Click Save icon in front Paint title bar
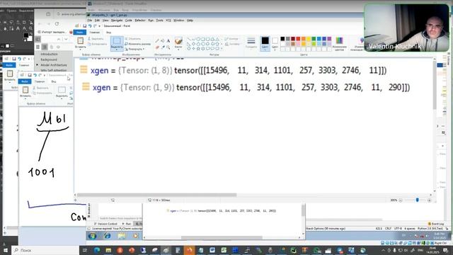 pos(84,26)
